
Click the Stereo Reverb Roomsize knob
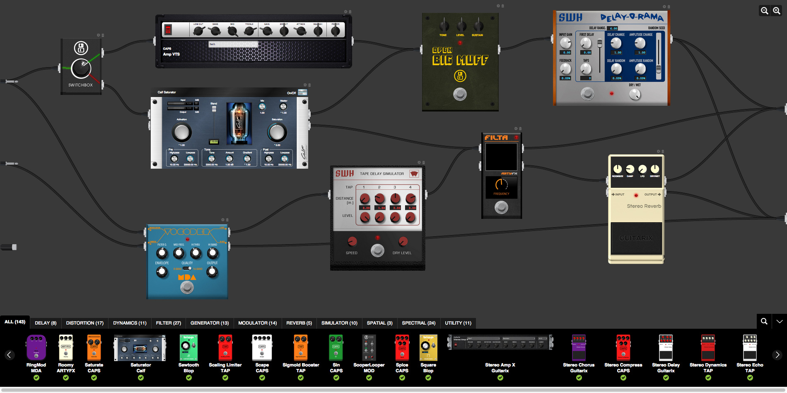(x=618, y=169)
